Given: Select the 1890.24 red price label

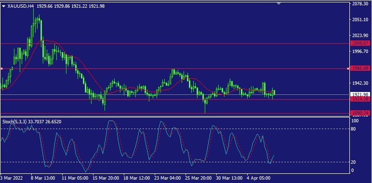Looking at the screenshot, I should (x=360, y=113).
